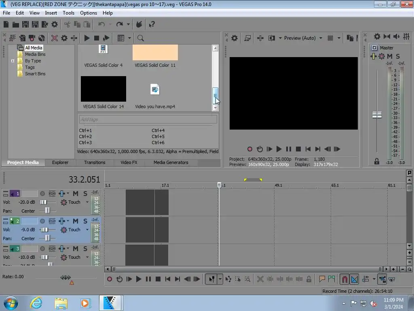Viewport: 414px width, 311px height.
Task: Click the Redo arrow icon
Action: pyautogui.click(x=120, y=25)
